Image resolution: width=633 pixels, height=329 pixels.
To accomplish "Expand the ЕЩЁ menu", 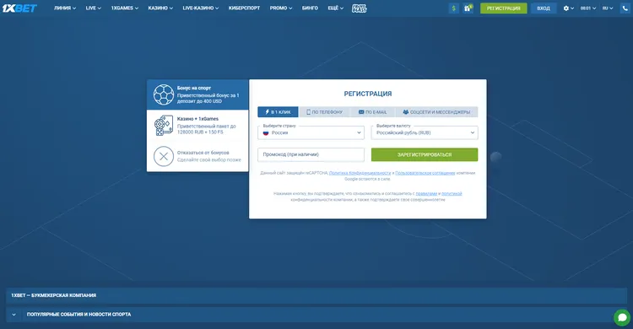I will 335,8.
